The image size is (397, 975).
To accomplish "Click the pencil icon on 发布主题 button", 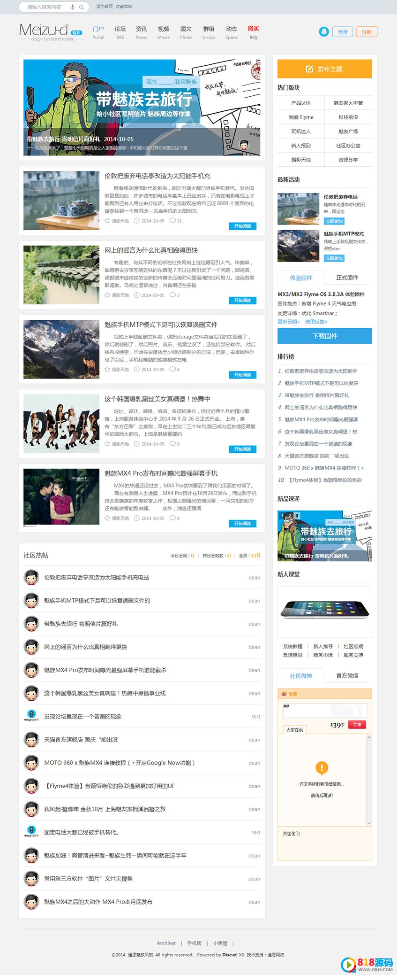I will 309,69.
